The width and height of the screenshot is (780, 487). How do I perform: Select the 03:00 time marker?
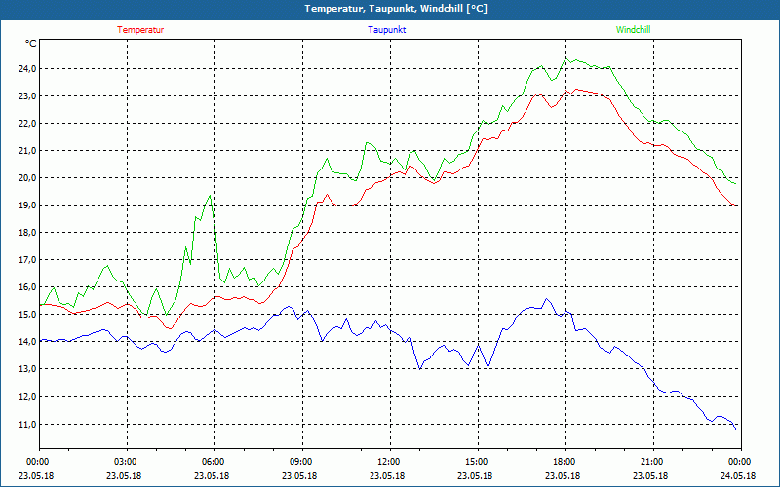point(126,462)
